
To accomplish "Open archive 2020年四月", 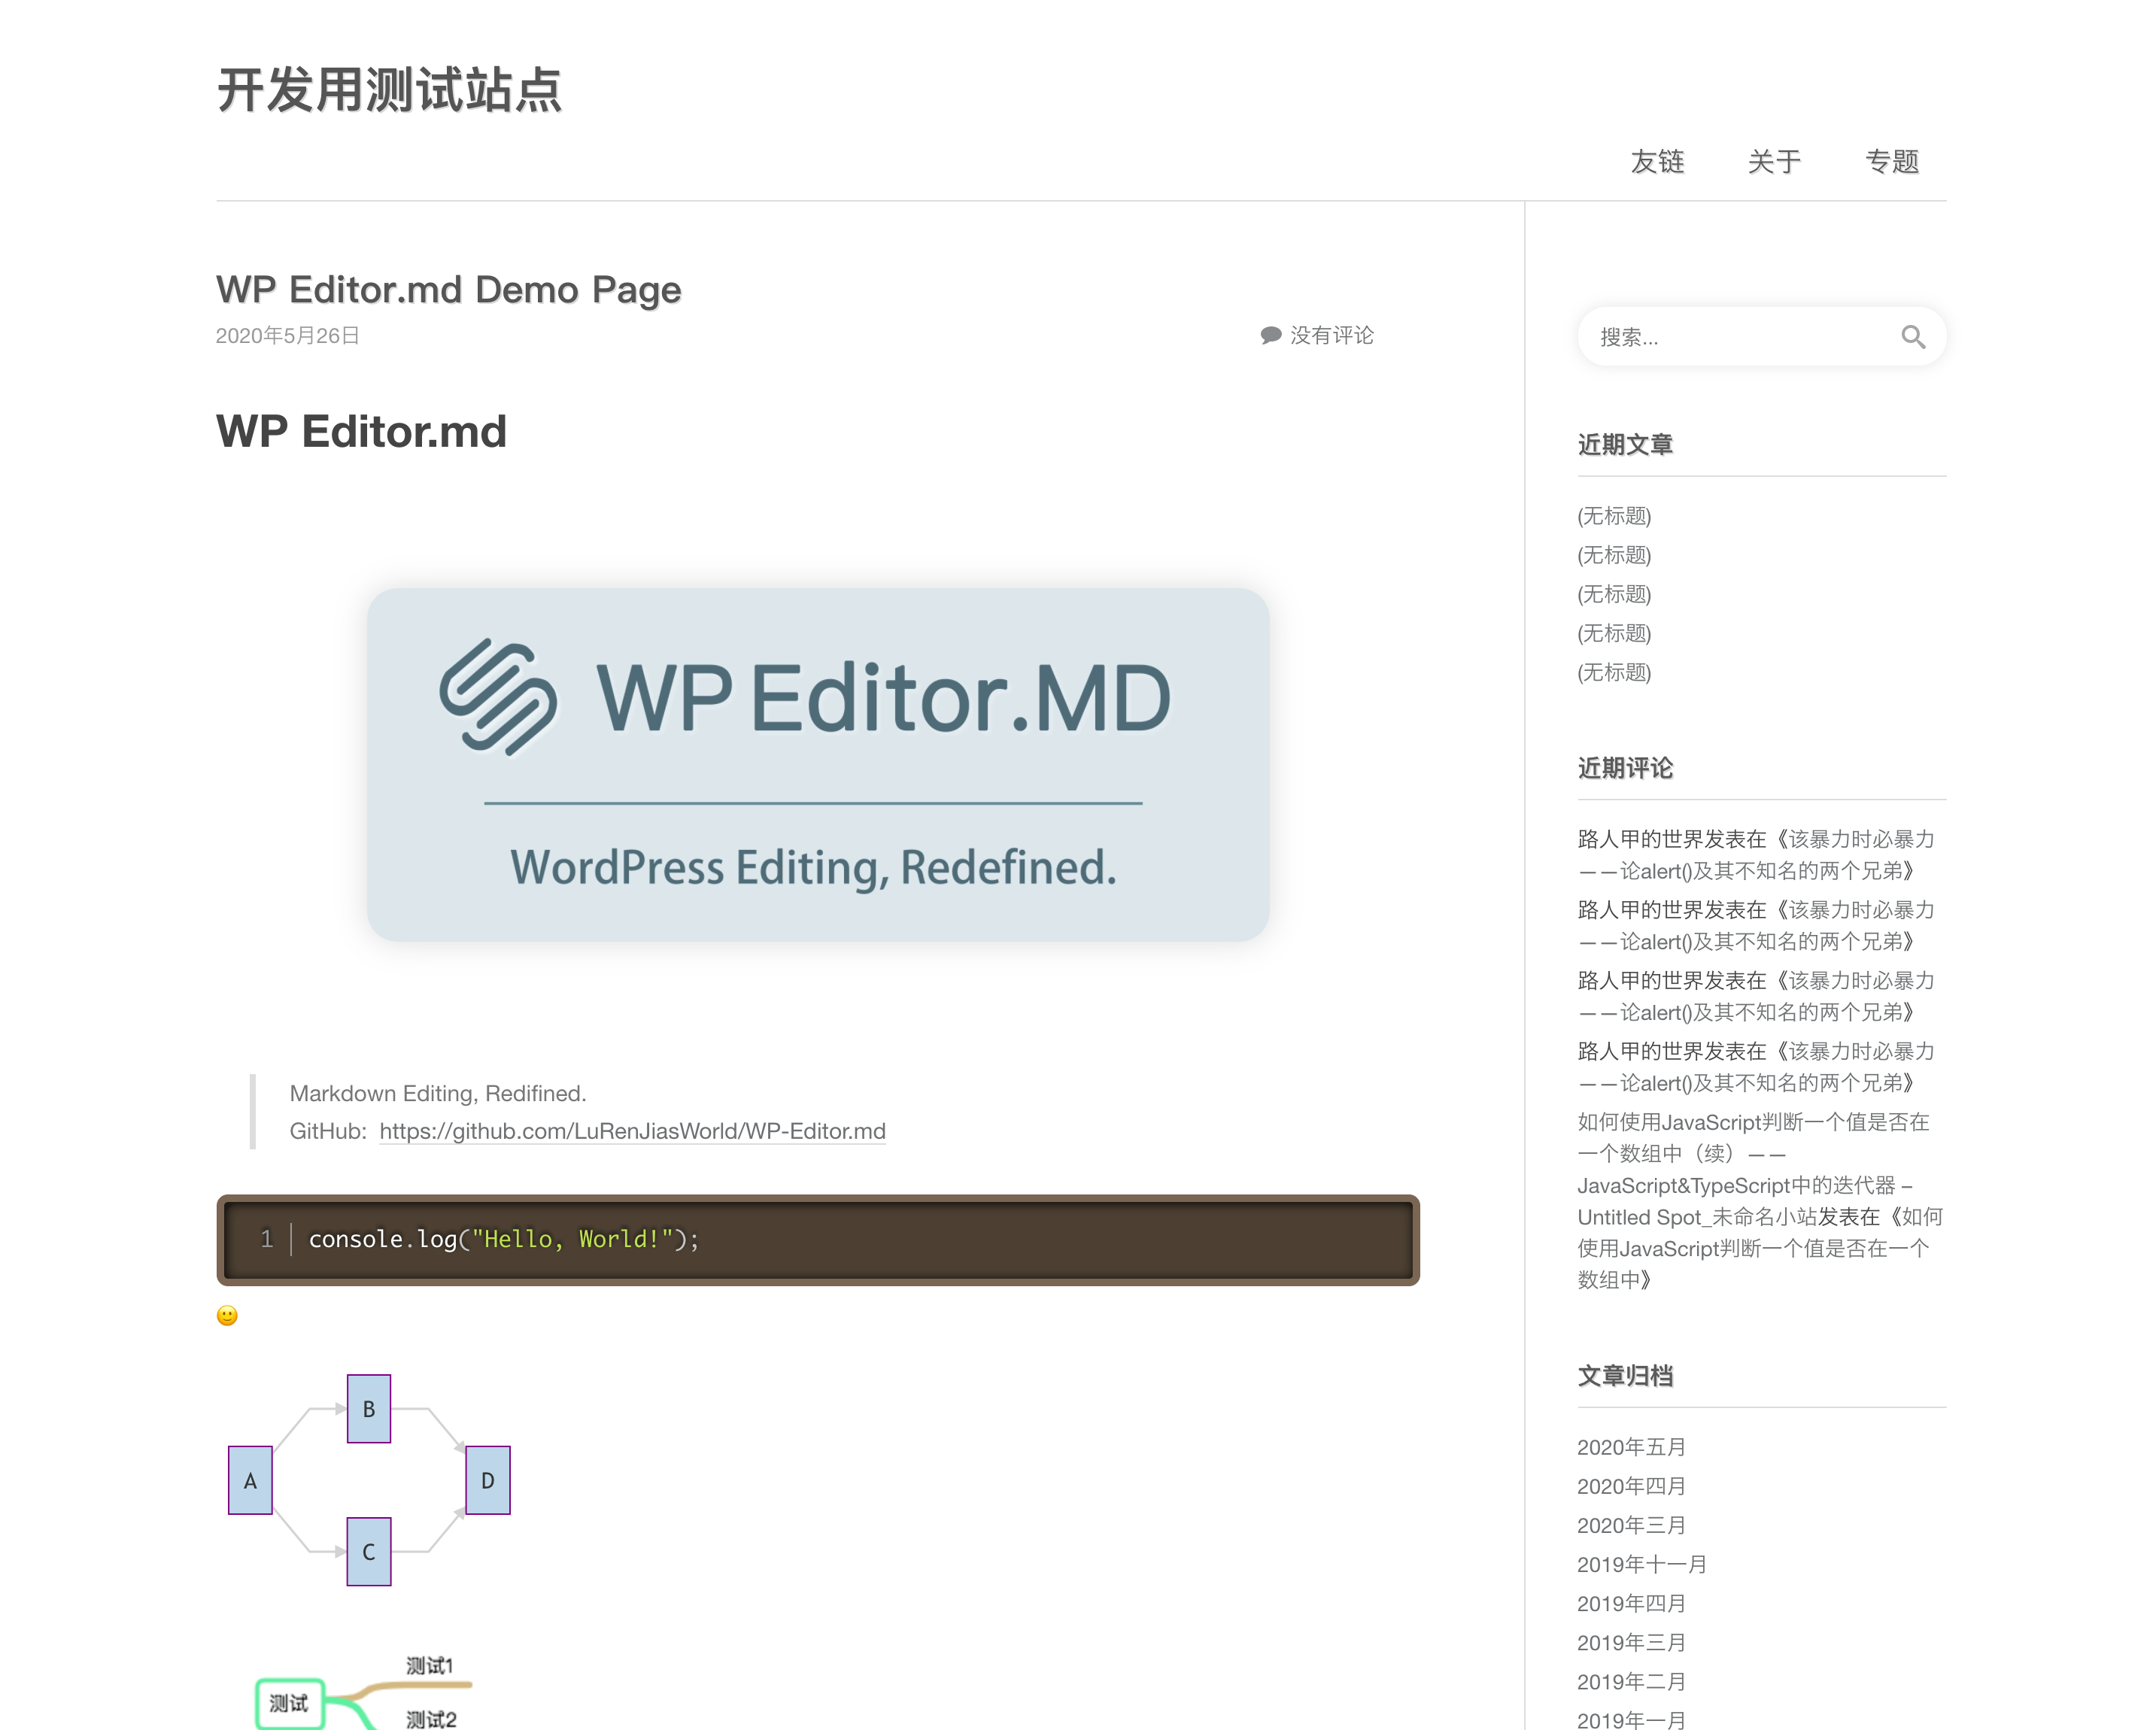I will [x=1631, y=1486].
